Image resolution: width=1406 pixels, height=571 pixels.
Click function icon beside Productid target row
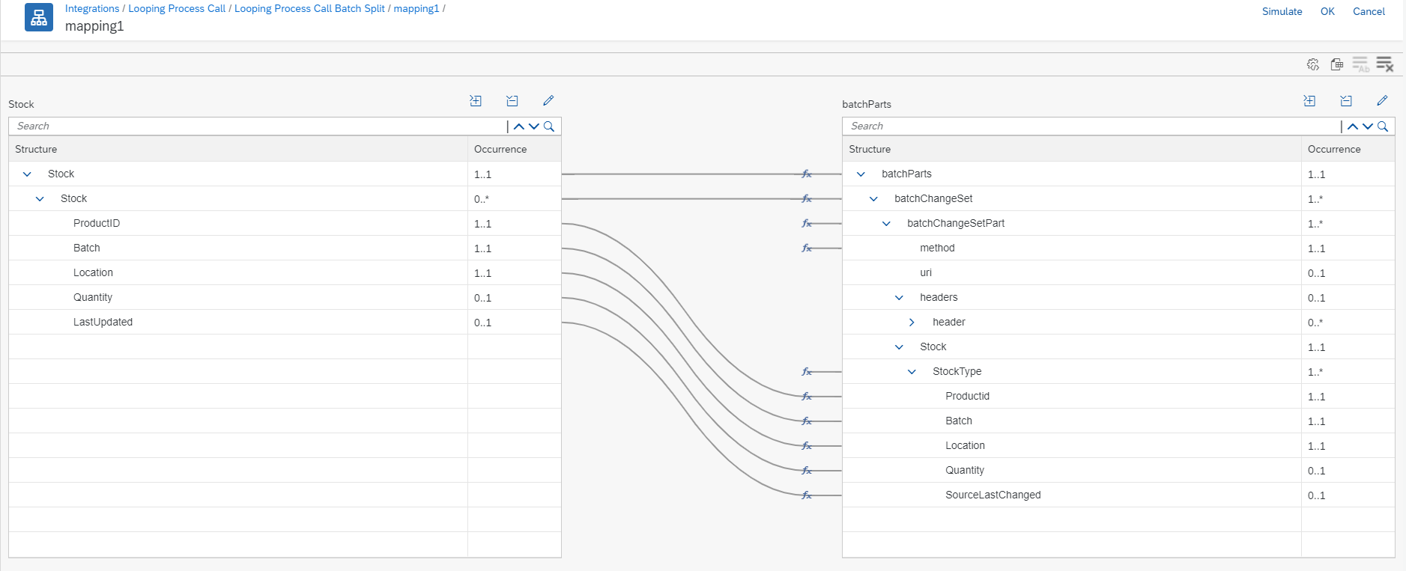pyautogui.click(x=807, y=396)
